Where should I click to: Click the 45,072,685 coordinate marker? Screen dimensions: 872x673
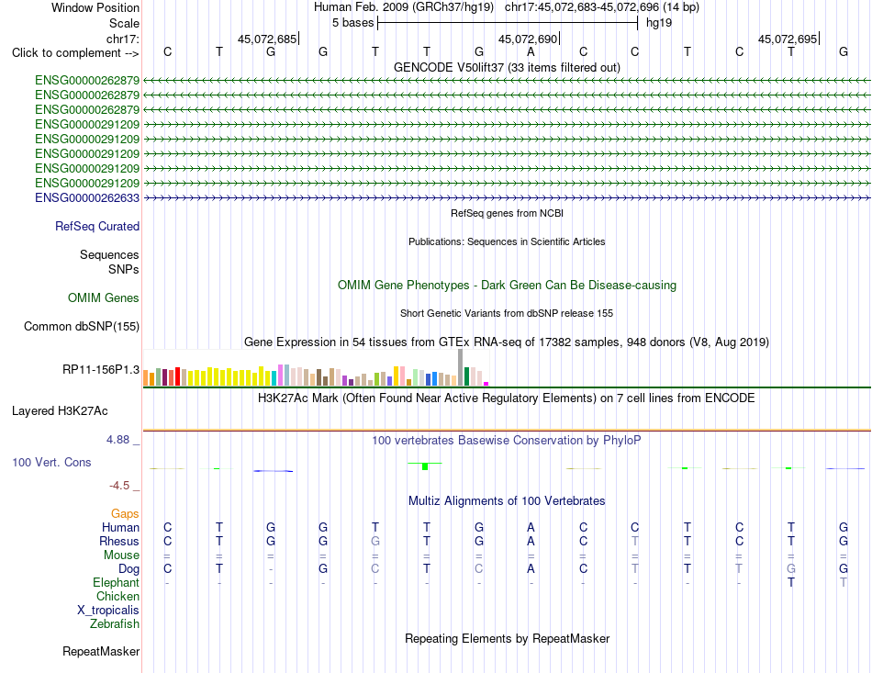pyautogui.click(x=267, y=39)
